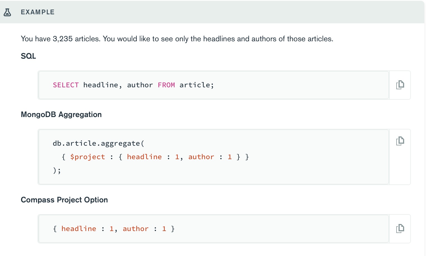Click 'author' in the aggregation $project code

201,157
